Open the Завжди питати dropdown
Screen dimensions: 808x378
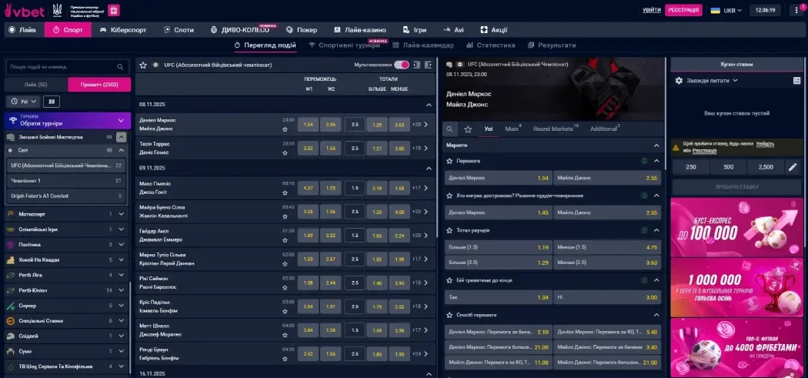710,81
